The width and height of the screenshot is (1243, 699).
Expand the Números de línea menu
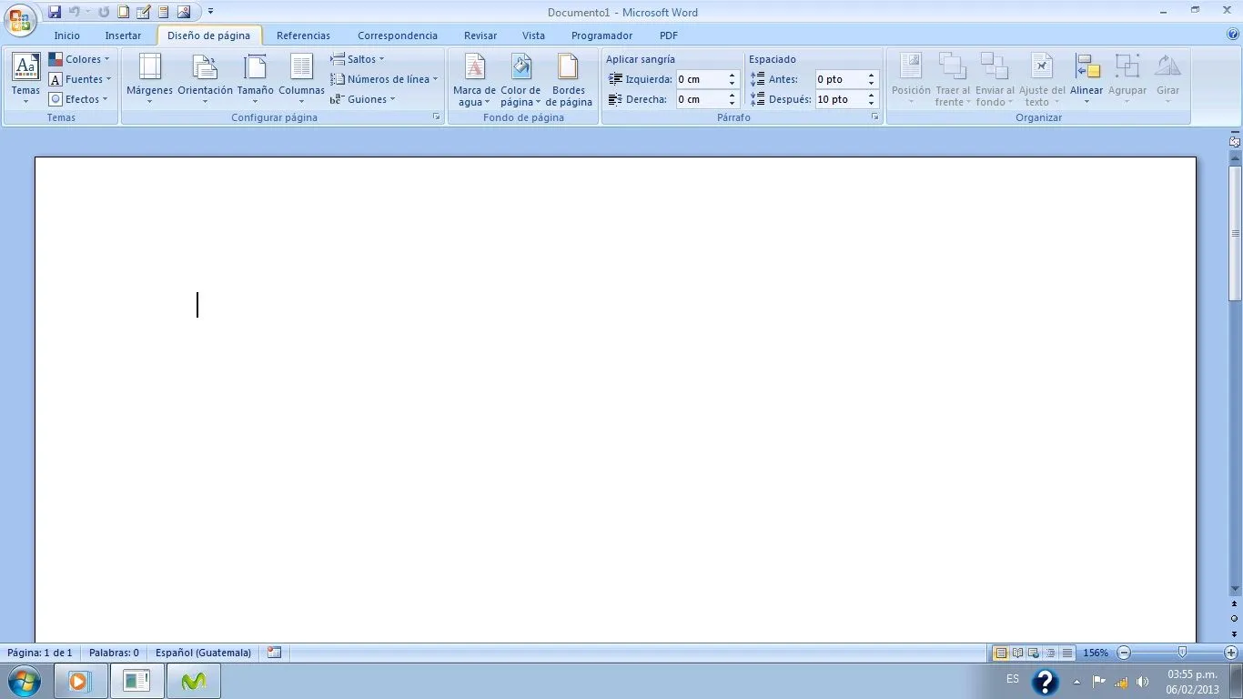[x=384, y=78]
